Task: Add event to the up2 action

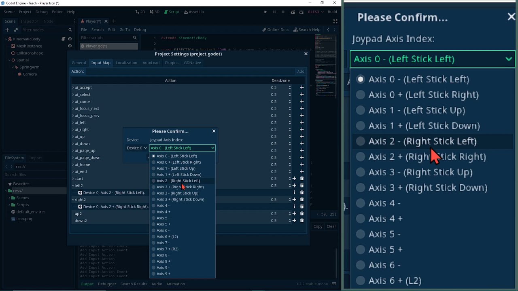Action: point(294,214)
